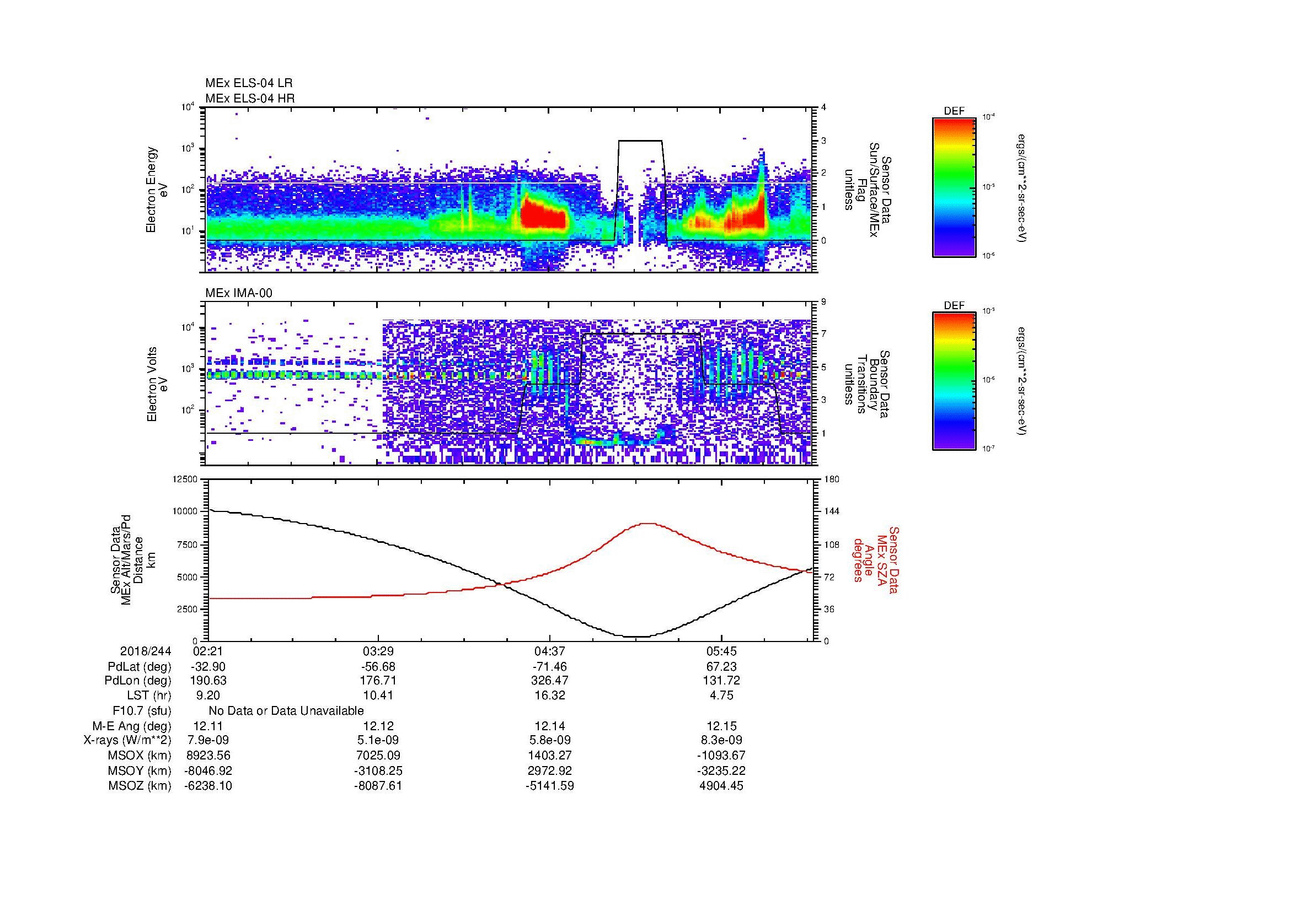Click the 'MEx ELS-04 LR' plot title
The height and width of the screenshot is (911, 1290).
249,83
